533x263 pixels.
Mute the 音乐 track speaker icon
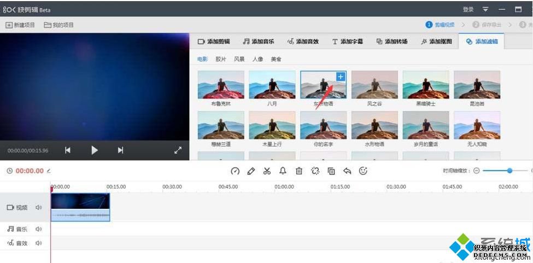(x=39, y=229)
